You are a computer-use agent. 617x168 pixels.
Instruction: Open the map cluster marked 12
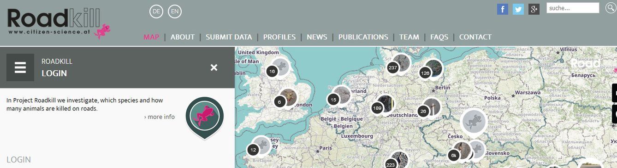253,150
